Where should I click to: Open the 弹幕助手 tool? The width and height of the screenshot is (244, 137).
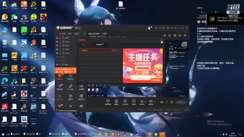[60, 77]
